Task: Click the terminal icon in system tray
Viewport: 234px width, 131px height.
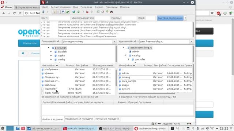Action: pyautogui.click(x=172, y=128)
